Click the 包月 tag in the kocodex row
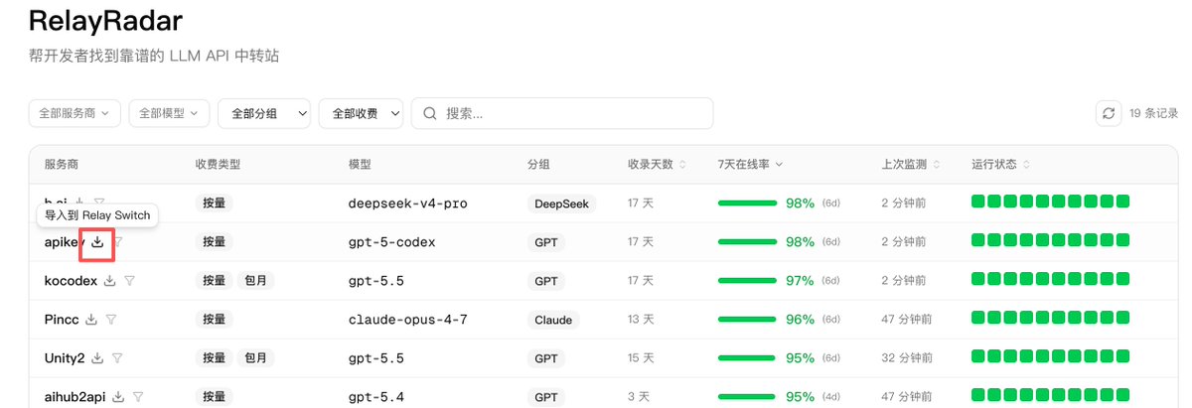This screenshot has height=408, width=1192. click(255, 281)
